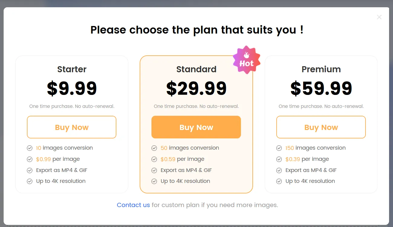Click the checkmark beside $0.39 per image
The image size is (393, 227).
coord(279,159)
